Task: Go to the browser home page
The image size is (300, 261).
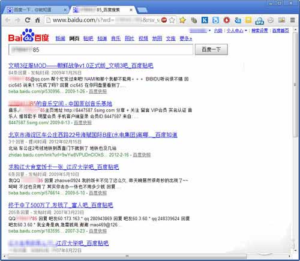Action: pyautogui.click(x=38, y=20)
